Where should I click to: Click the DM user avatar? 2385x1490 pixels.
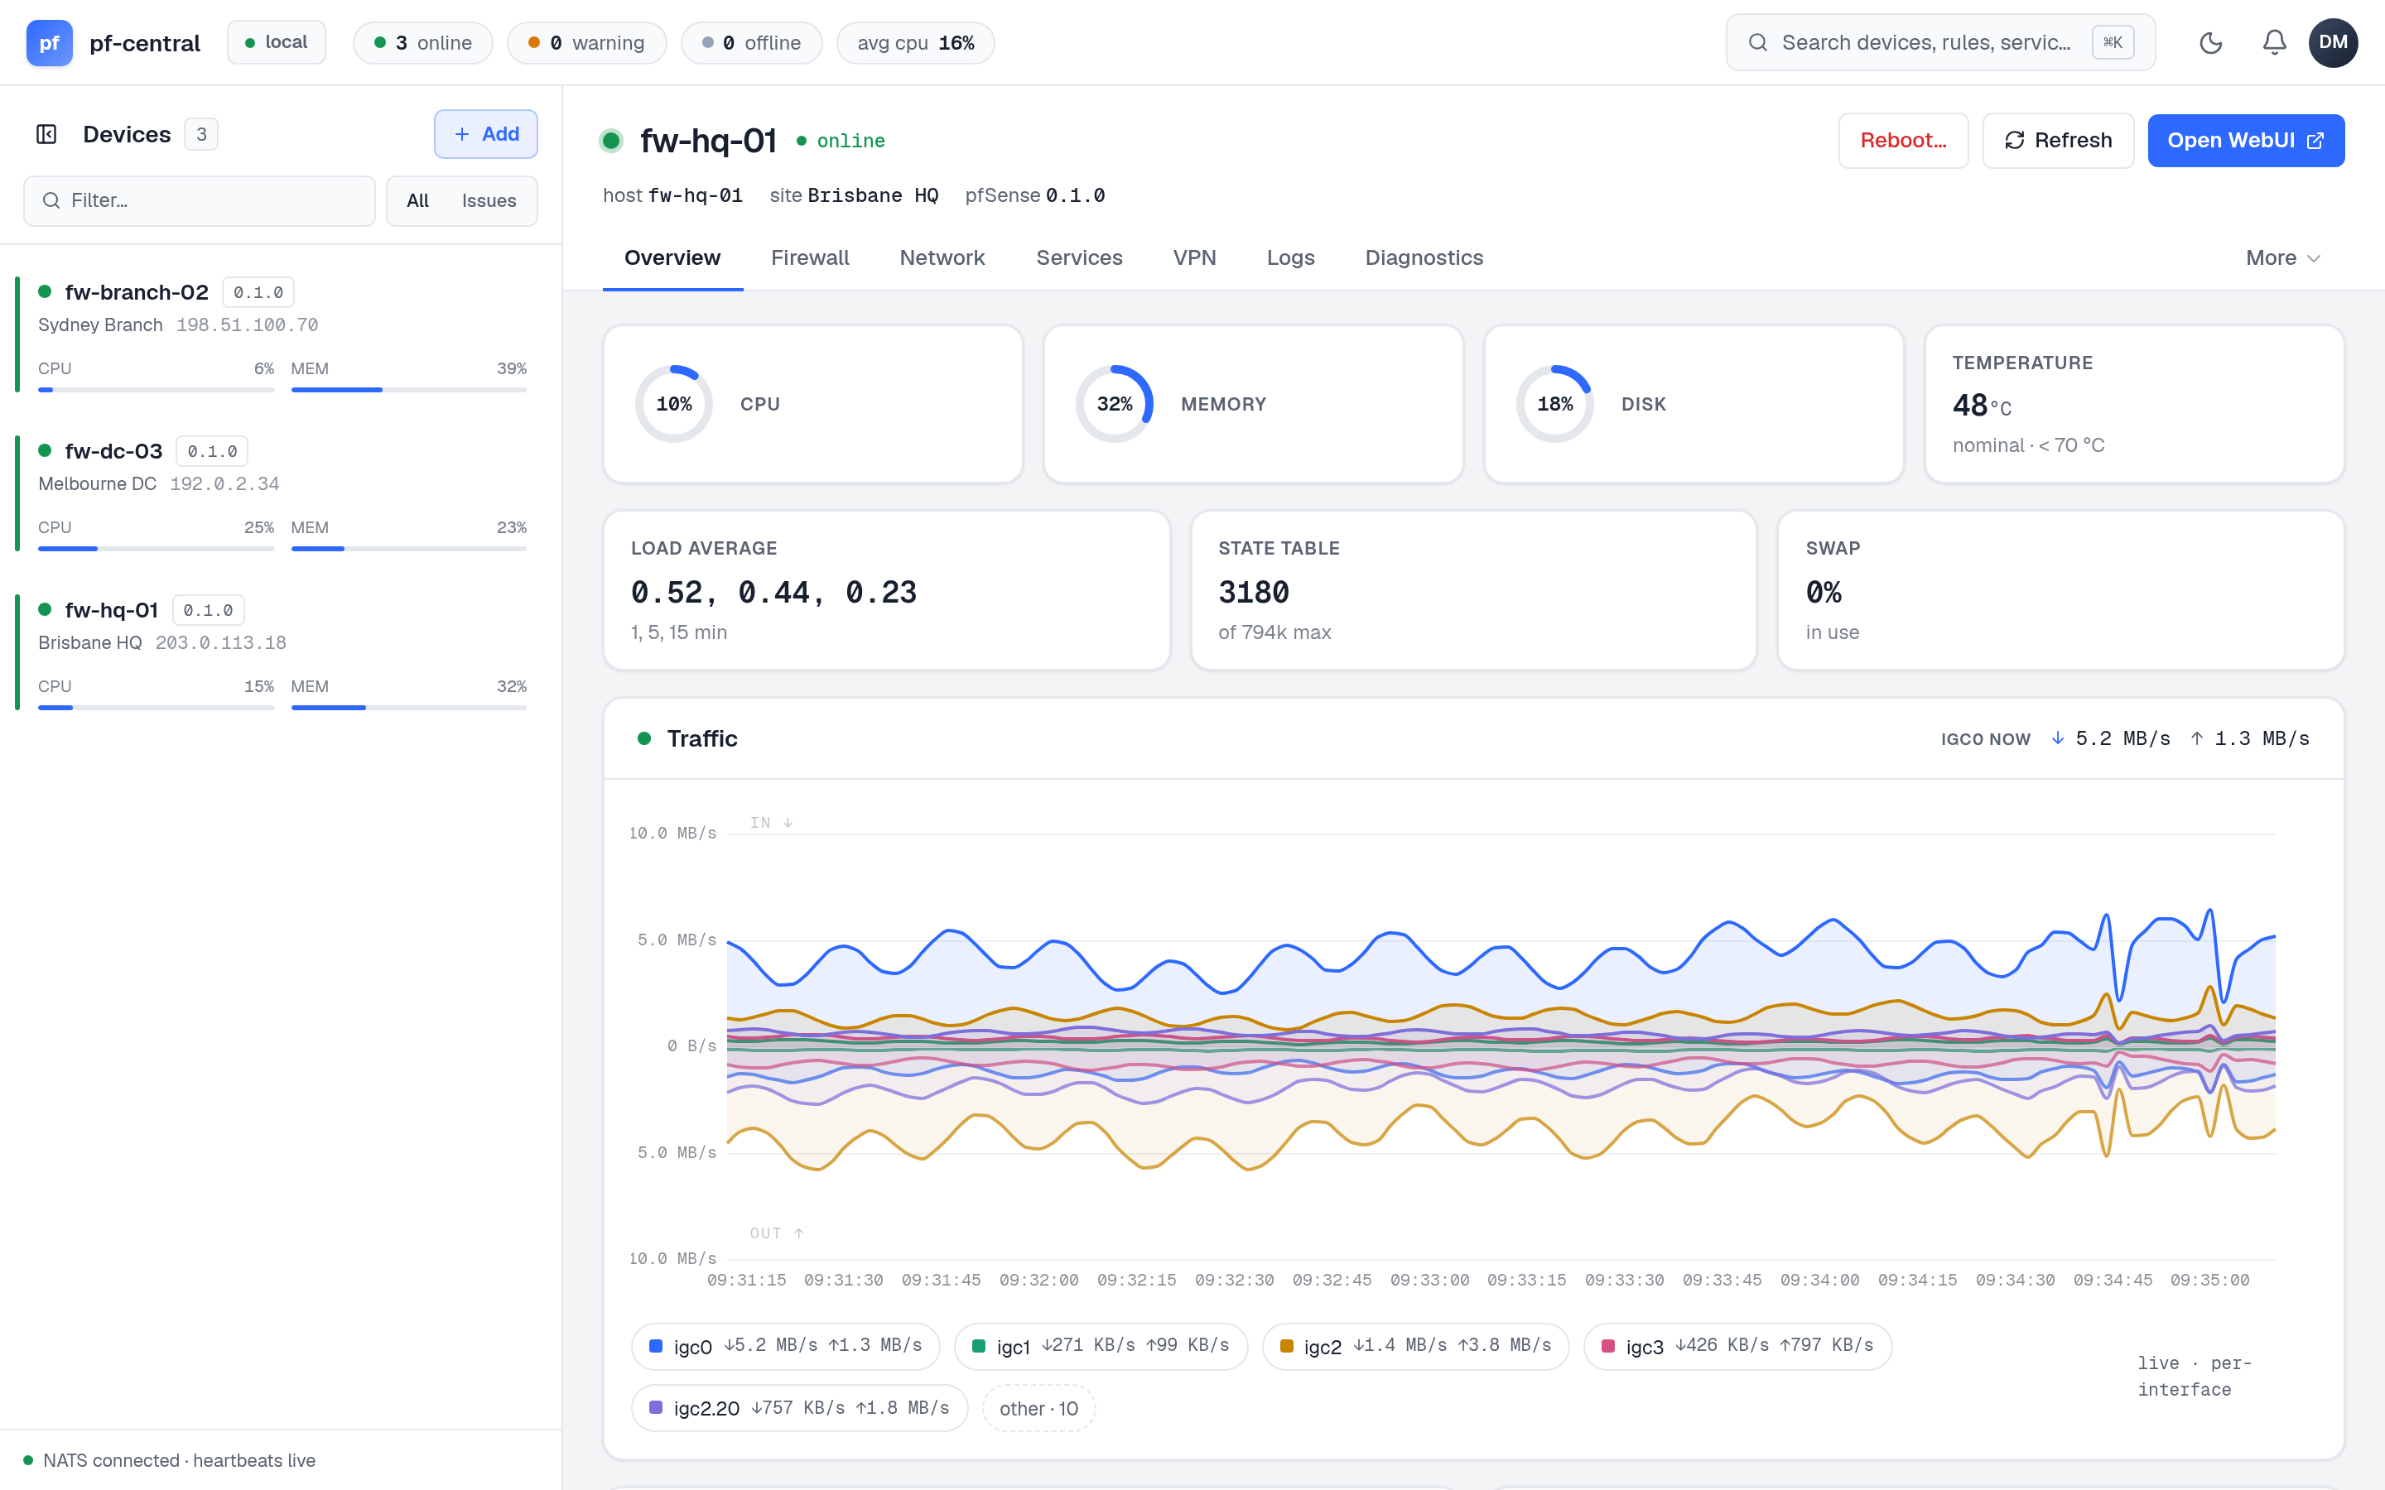point(2333,42)
